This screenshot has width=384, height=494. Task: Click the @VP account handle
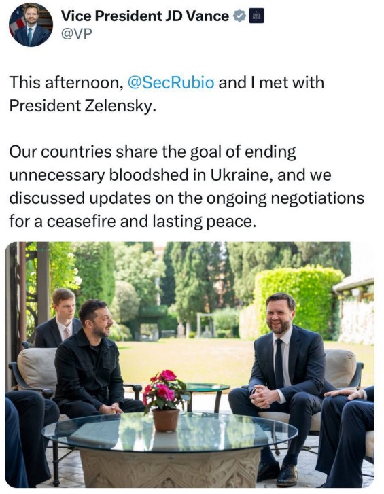click(x=77, y=33)
